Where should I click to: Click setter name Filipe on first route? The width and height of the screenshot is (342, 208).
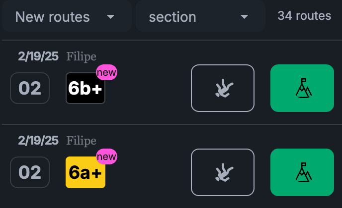[x=82, y=56]
